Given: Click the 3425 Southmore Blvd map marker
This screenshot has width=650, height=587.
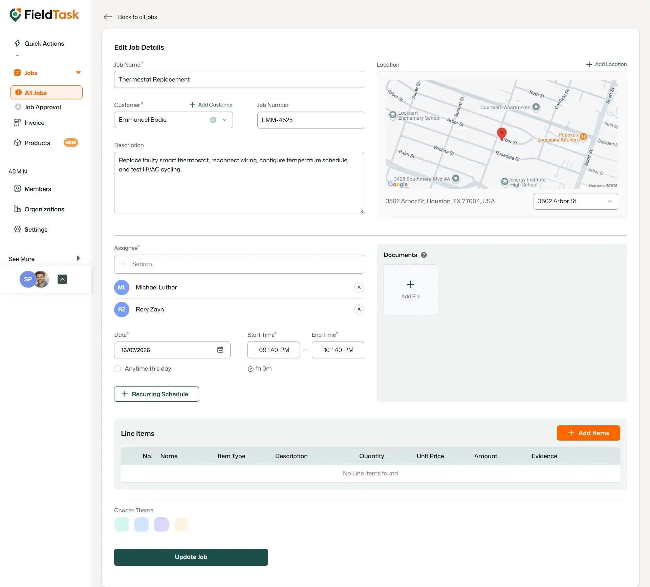Looking at the screenshot, I should click(x=456, y=178).
